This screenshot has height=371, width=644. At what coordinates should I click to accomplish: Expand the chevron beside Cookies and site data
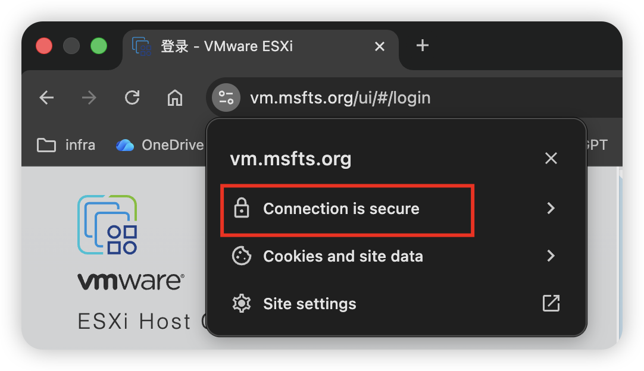coord(551,256)
